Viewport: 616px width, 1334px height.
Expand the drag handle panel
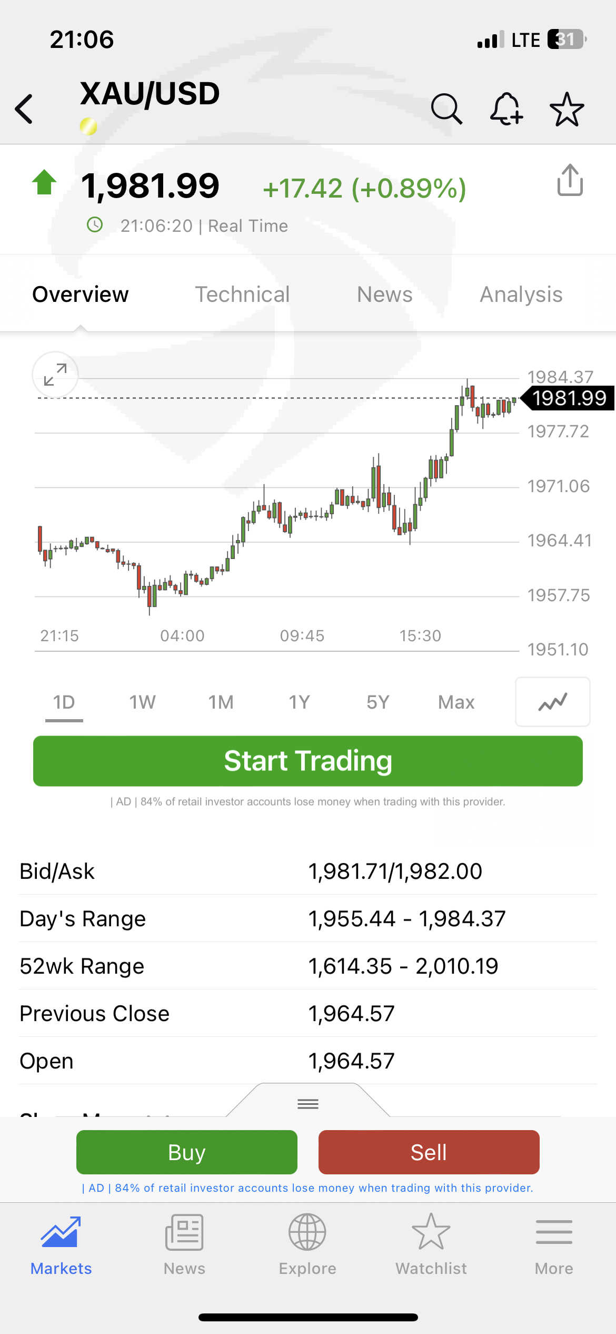pos(308,1103)
